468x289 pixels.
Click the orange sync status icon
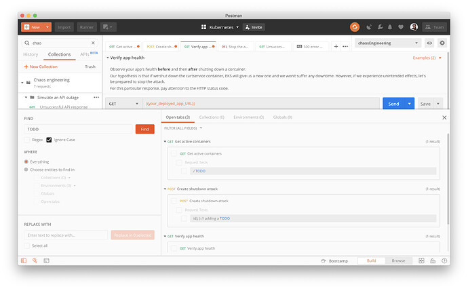point(355,27)
